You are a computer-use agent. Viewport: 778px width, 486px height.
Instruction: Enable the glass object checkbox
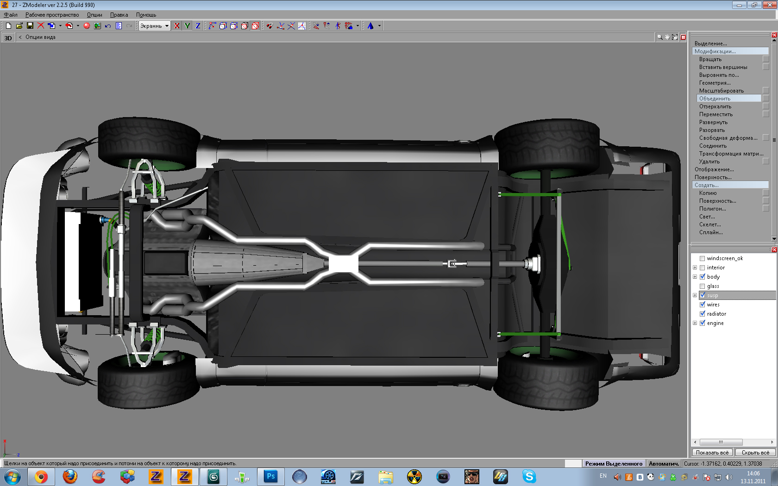click(x=703, y=286)
